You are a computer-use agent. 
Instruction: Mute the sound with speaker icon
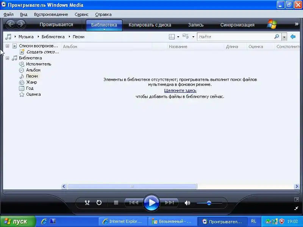pyautogui.click(x=187, y=203)
